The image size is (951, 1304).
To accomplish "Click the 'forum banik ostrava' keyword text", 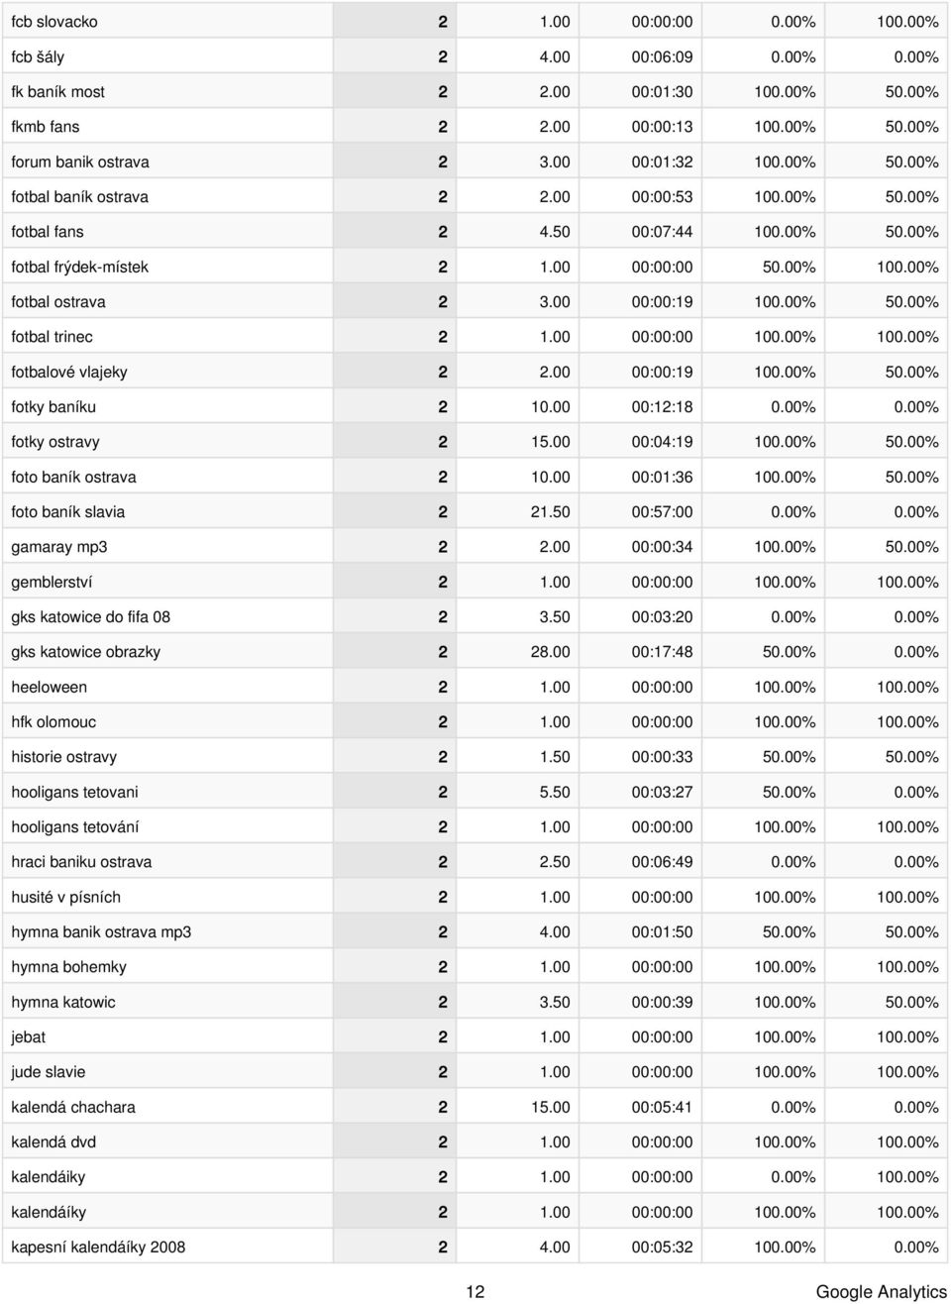I will pos(80,162).
